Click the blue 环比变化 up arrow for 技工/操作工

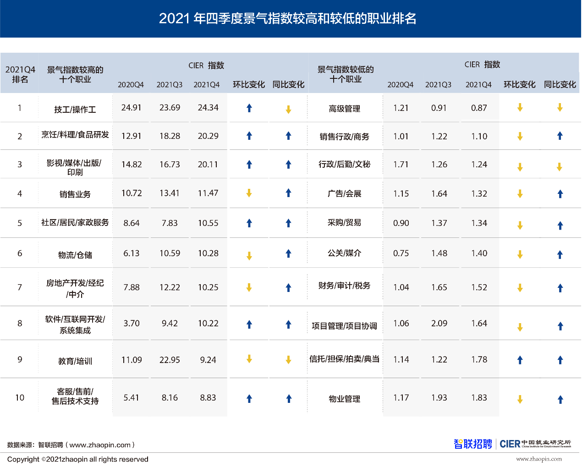point(249,108)
